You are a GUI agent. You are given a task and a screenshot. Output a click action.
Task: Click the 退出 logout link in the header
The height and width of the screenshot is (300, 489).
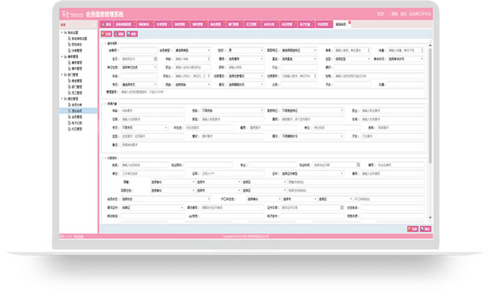[x=403, y=14]
